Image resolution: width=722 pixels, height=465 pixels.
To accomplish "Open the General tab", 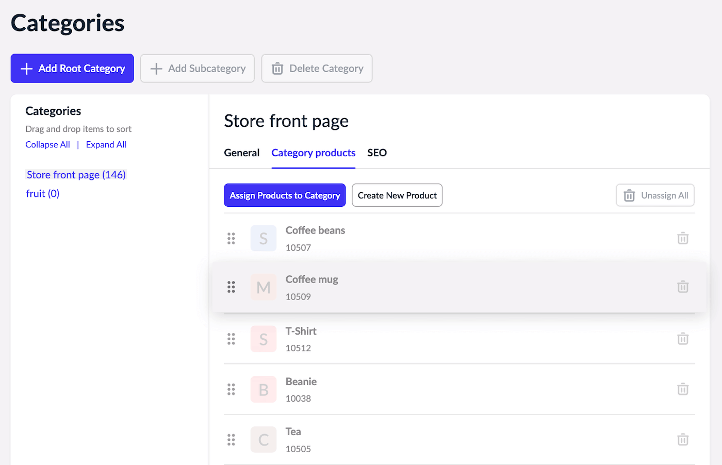I will click(241, 153).
